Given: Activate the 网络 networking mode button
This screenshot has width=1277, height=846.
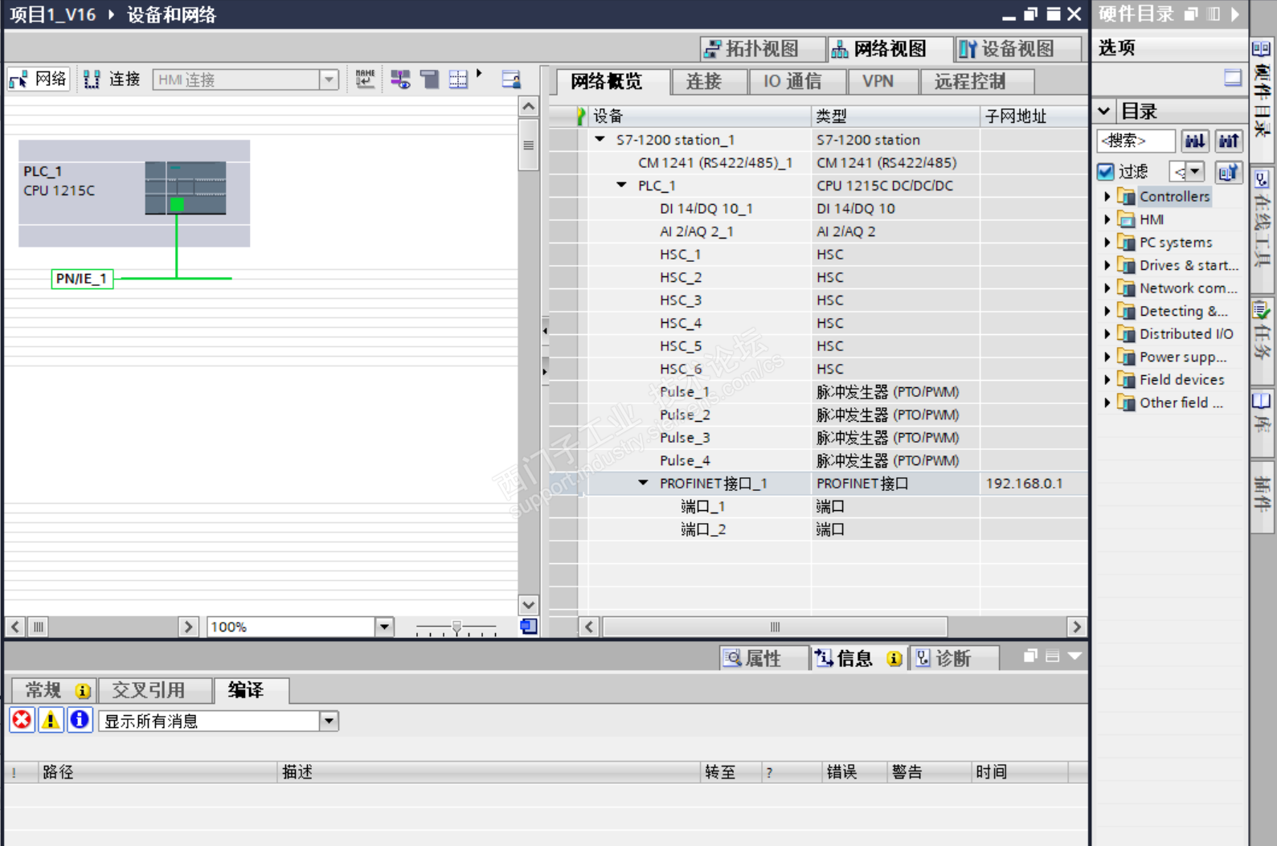Looking at the screenshot, I should pyautogui.click(x=38, y=79).
